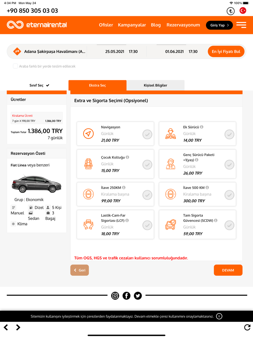Show info icon for Ek Sürücü
Image resolution: width=253 pixels, height=338 pixels.
tap(202, 127)
